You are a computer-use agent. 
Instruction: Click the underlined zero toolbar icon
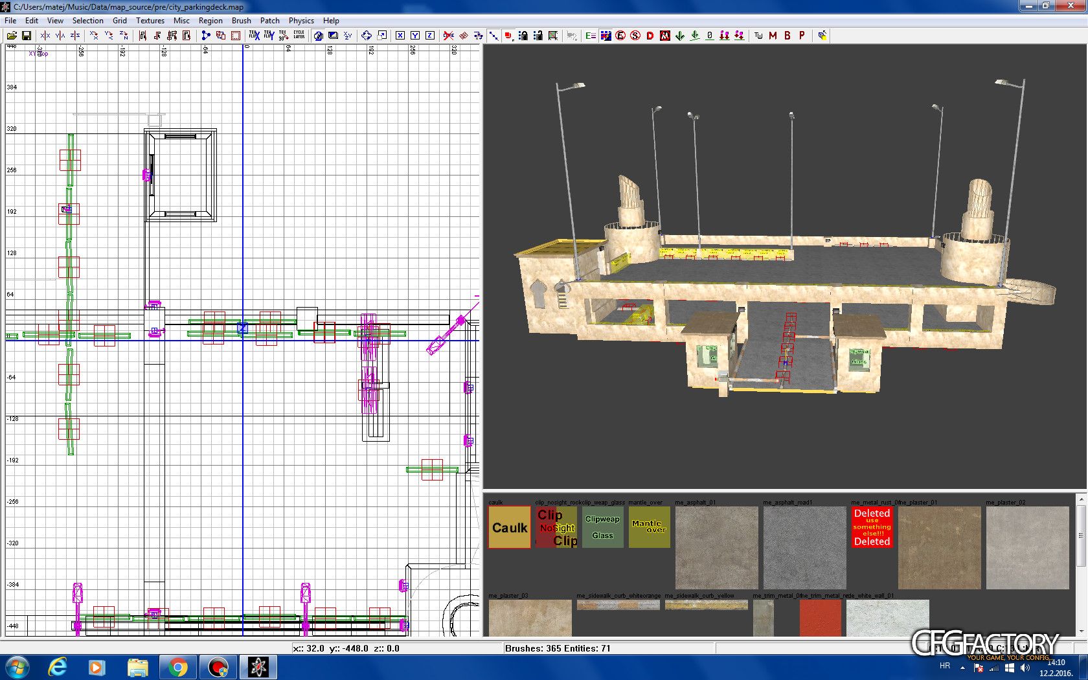710,36
